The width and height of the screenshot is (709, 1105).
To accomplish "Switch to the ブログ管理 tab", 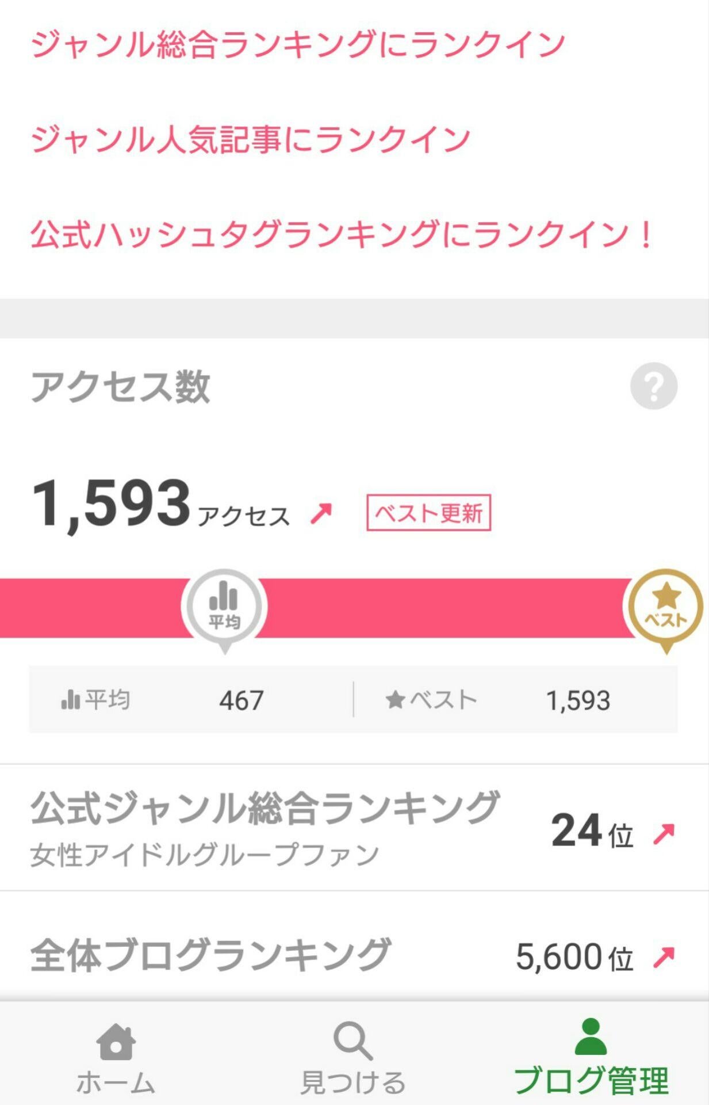I will pyautogui.click(x=591, y=1081).
